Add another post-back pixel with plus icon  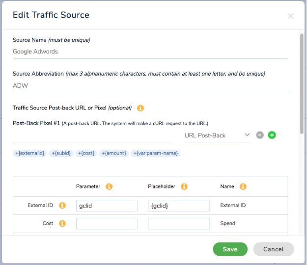pyautogui.click(x=272, y=135)
